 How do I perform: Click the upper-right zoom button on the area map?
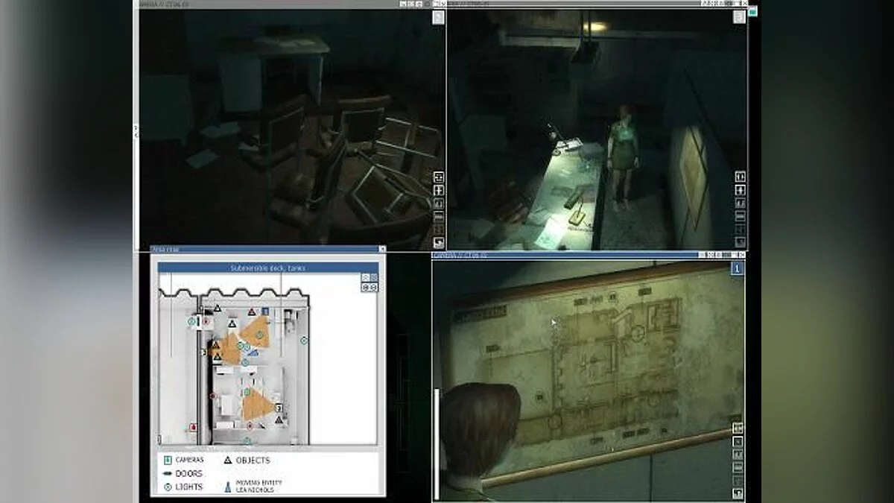click(374, 277)
